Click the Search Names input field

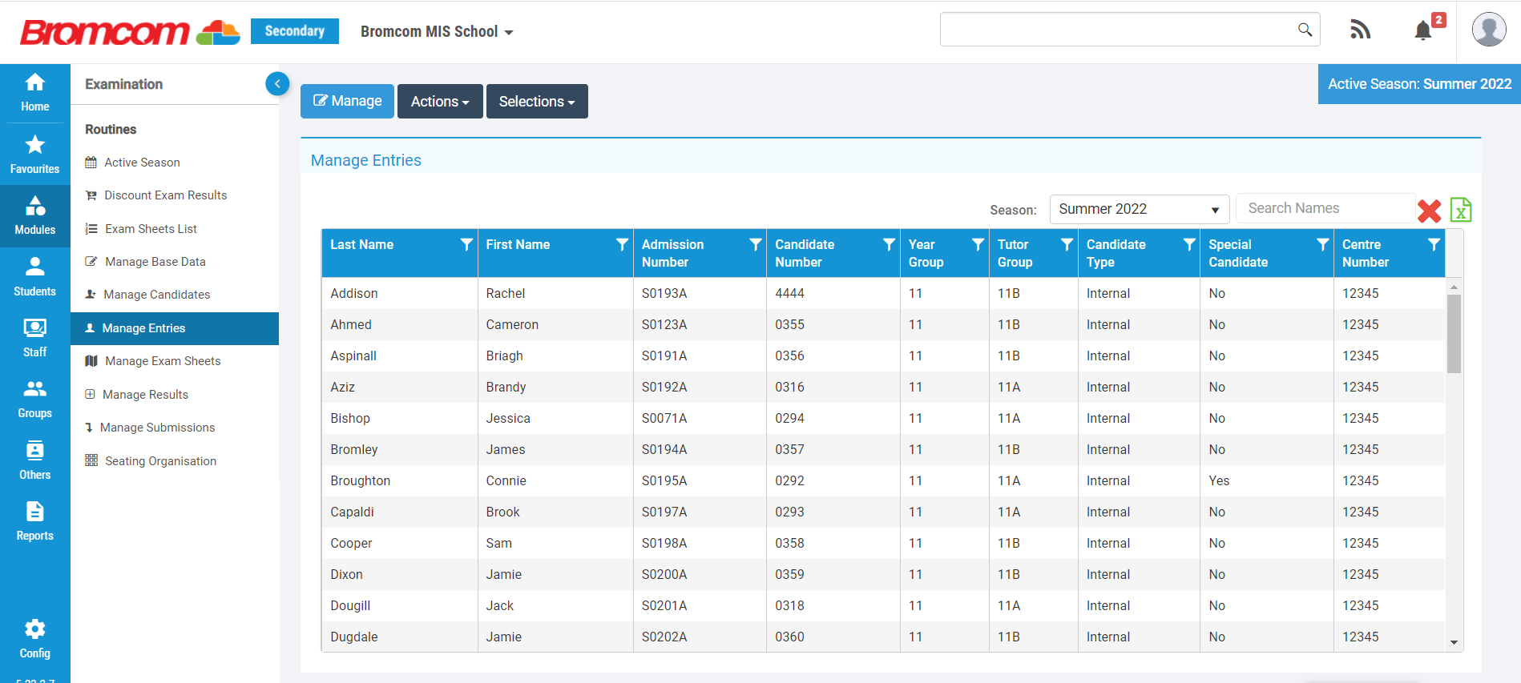click(x=1325, y=208)
